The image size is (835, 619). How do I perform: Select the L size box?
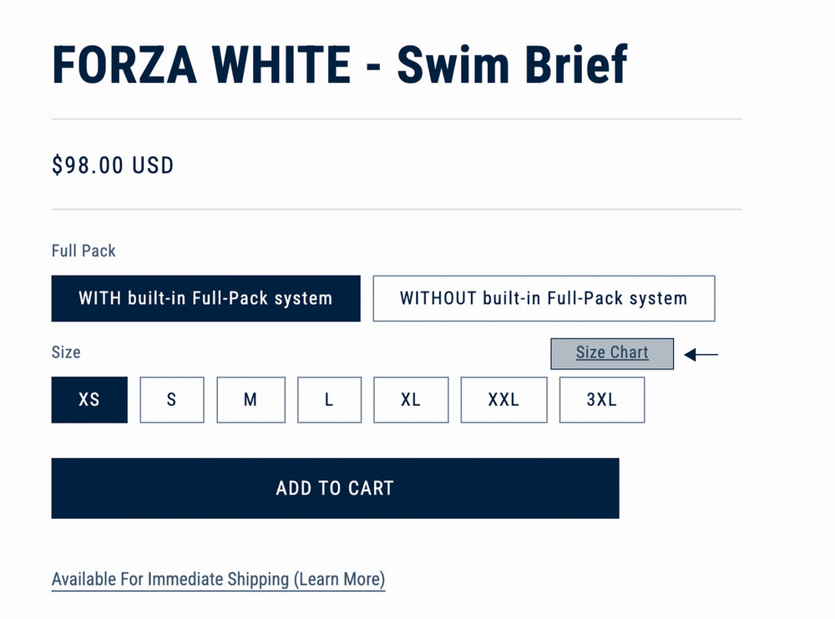point(329,399)
